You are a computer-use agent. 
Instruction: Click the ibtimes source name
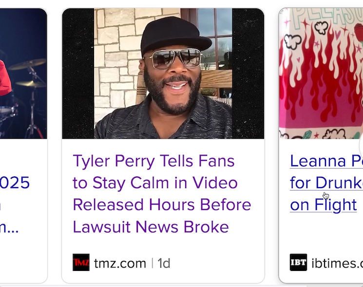(337, 264)
